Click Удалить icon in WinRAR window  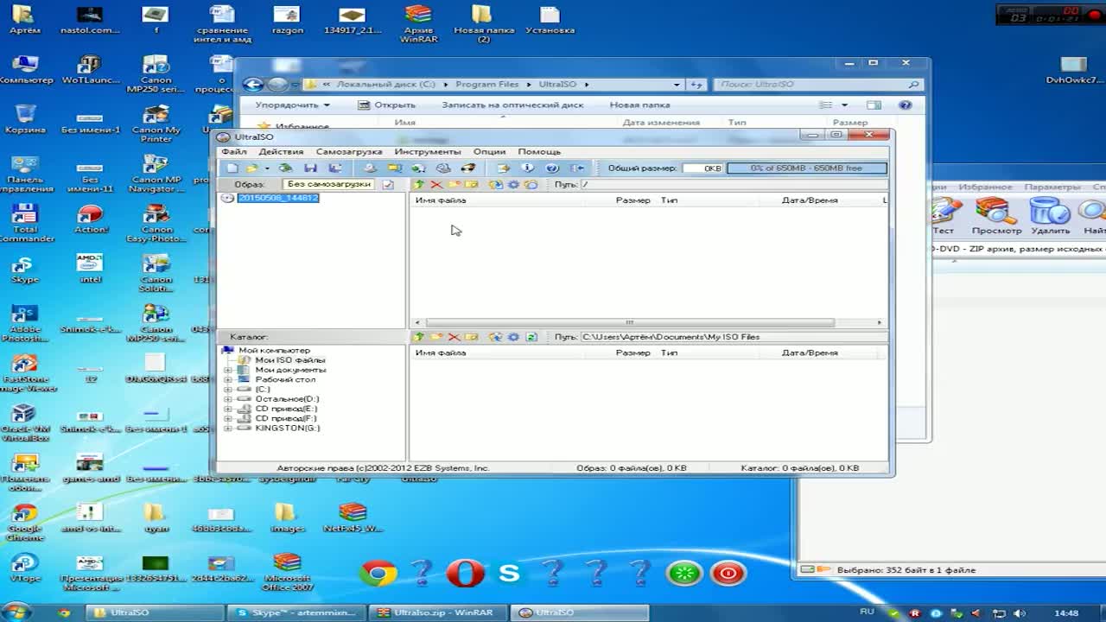pos(1050,216)
